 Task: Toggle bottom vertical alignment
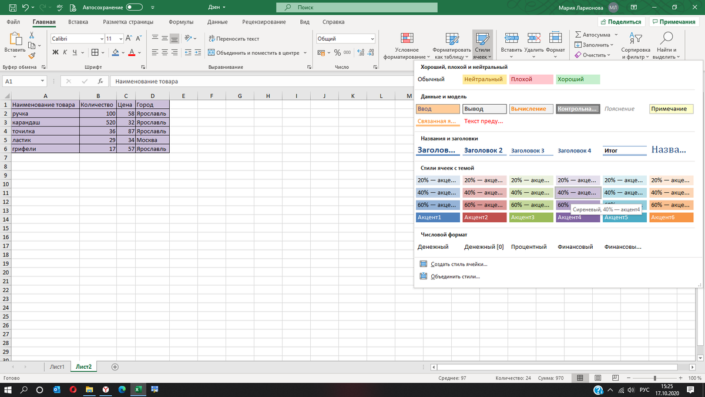pos(175,38)
